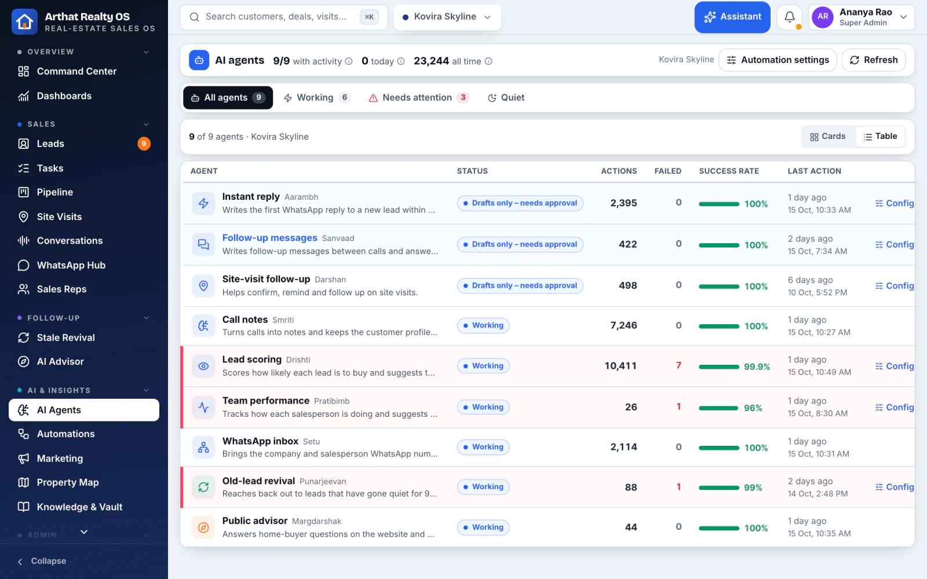Collapse the AI & Insights sidebar section
This screenshot has width=927, height=579.
[x=147, y=390]
